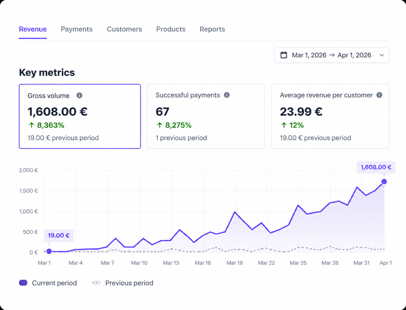Click the 23.99 € value
Image resolution: width=406 pixels, height=310 pixels.
pyautogui.click(x=301, y=111)
